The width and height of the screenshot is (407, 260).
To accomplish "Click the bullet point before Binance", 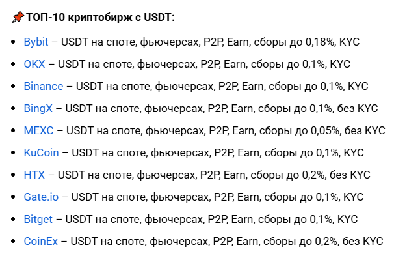I will pyautogui.click(x=13, y=87).
